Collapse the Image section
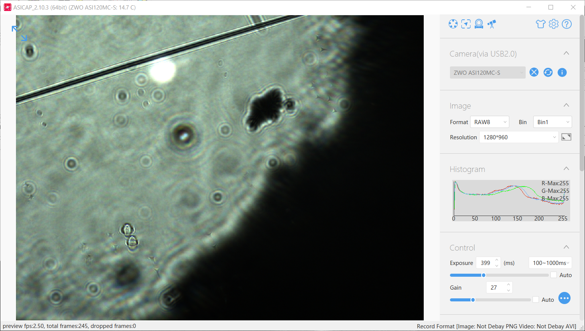The image size is (585, 331). pyautogui.click(x=566, y=105)
